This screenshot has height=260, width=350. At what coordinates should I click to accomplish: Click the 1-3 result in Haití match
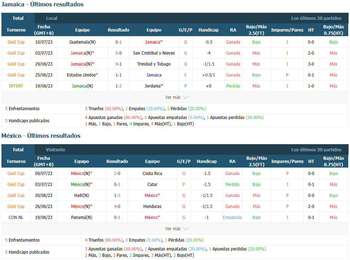point(117,196)
